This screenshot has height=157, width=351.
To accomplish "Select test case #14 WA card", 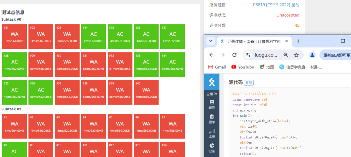I will 172,149.
